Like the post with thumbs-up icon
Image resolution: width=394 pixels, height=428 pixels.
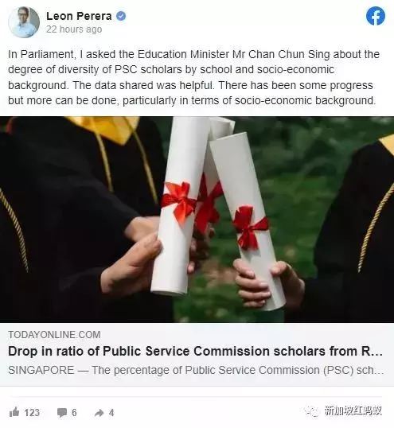[x=14, y=412]
